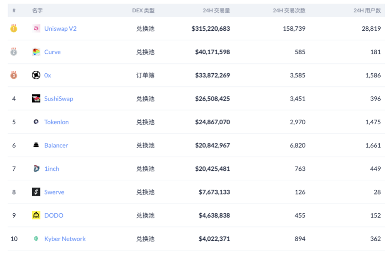This screenshot has height=253, width=392.
Task: Click the bronze rank 3 medal icon
Action: pyautogui.click(x=14, y=75)
